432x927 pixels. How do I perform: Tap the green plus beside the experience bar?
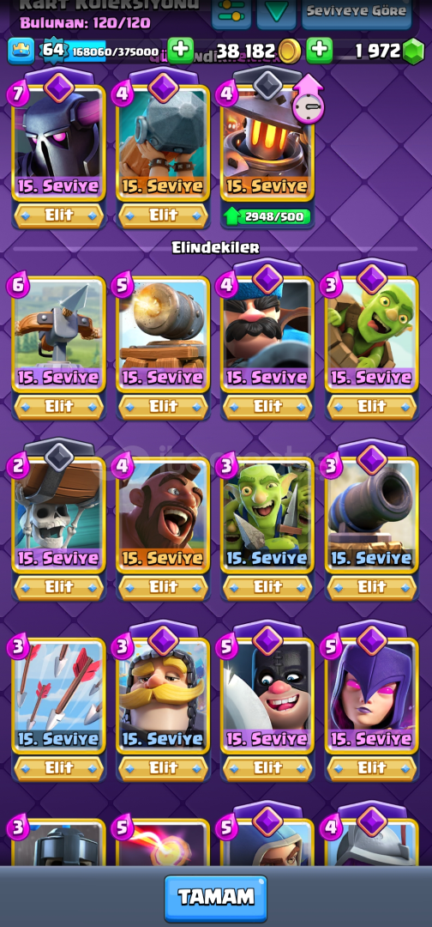[181, 51]
